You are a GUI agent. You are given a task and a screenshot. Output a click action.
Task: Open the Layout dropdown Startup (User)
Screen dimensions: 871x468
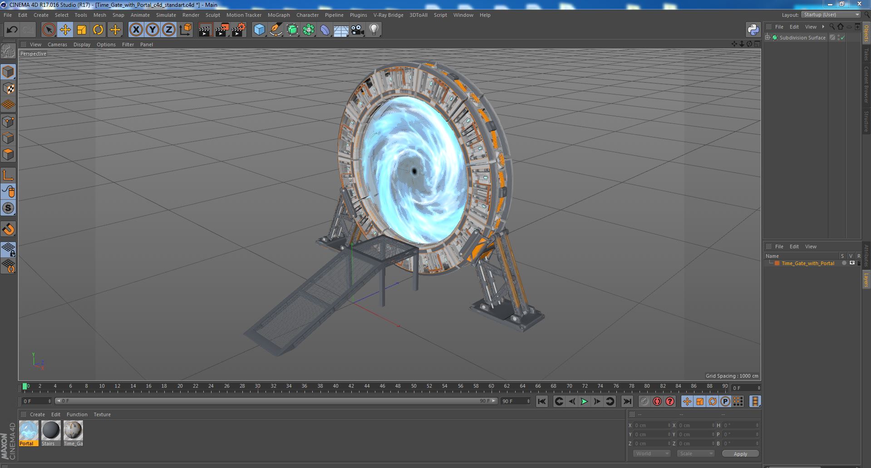pyautogui.click(x=831, y=15)
